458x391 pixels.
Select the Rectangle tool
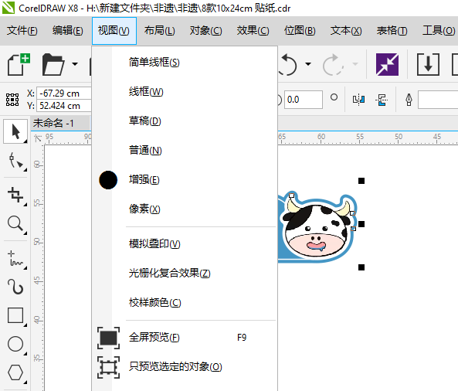[15, 315]
